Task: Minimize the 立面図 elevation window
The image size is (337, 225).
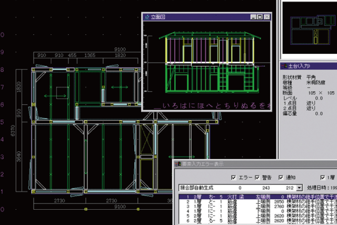Action: [x=252, y=17]
